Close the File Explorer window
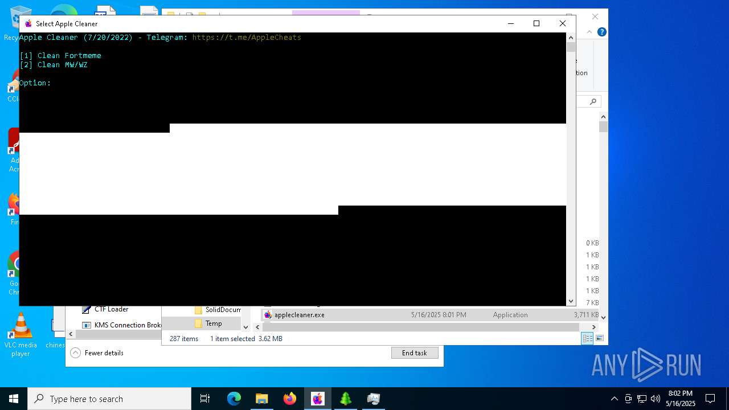This screenshot has height=410, width=729. coord(595,17)
